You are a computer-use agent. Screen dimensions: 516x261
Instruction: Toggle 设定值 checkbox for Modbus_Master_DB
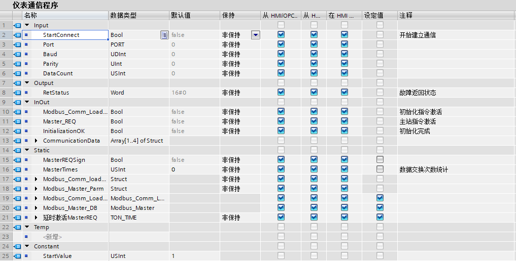tap(380, 208)
